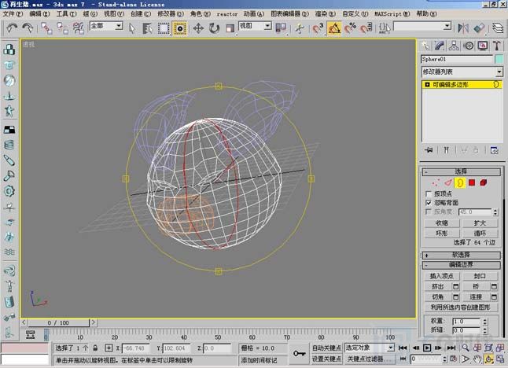This screenshot has width=508, height=368.
Task: Collapse the 选择 rollout
Action: pos(461,171)
